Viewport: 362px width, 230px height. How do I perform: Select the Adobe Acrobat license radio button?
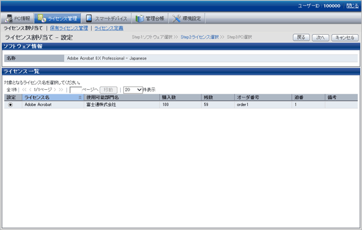point(11,105)
